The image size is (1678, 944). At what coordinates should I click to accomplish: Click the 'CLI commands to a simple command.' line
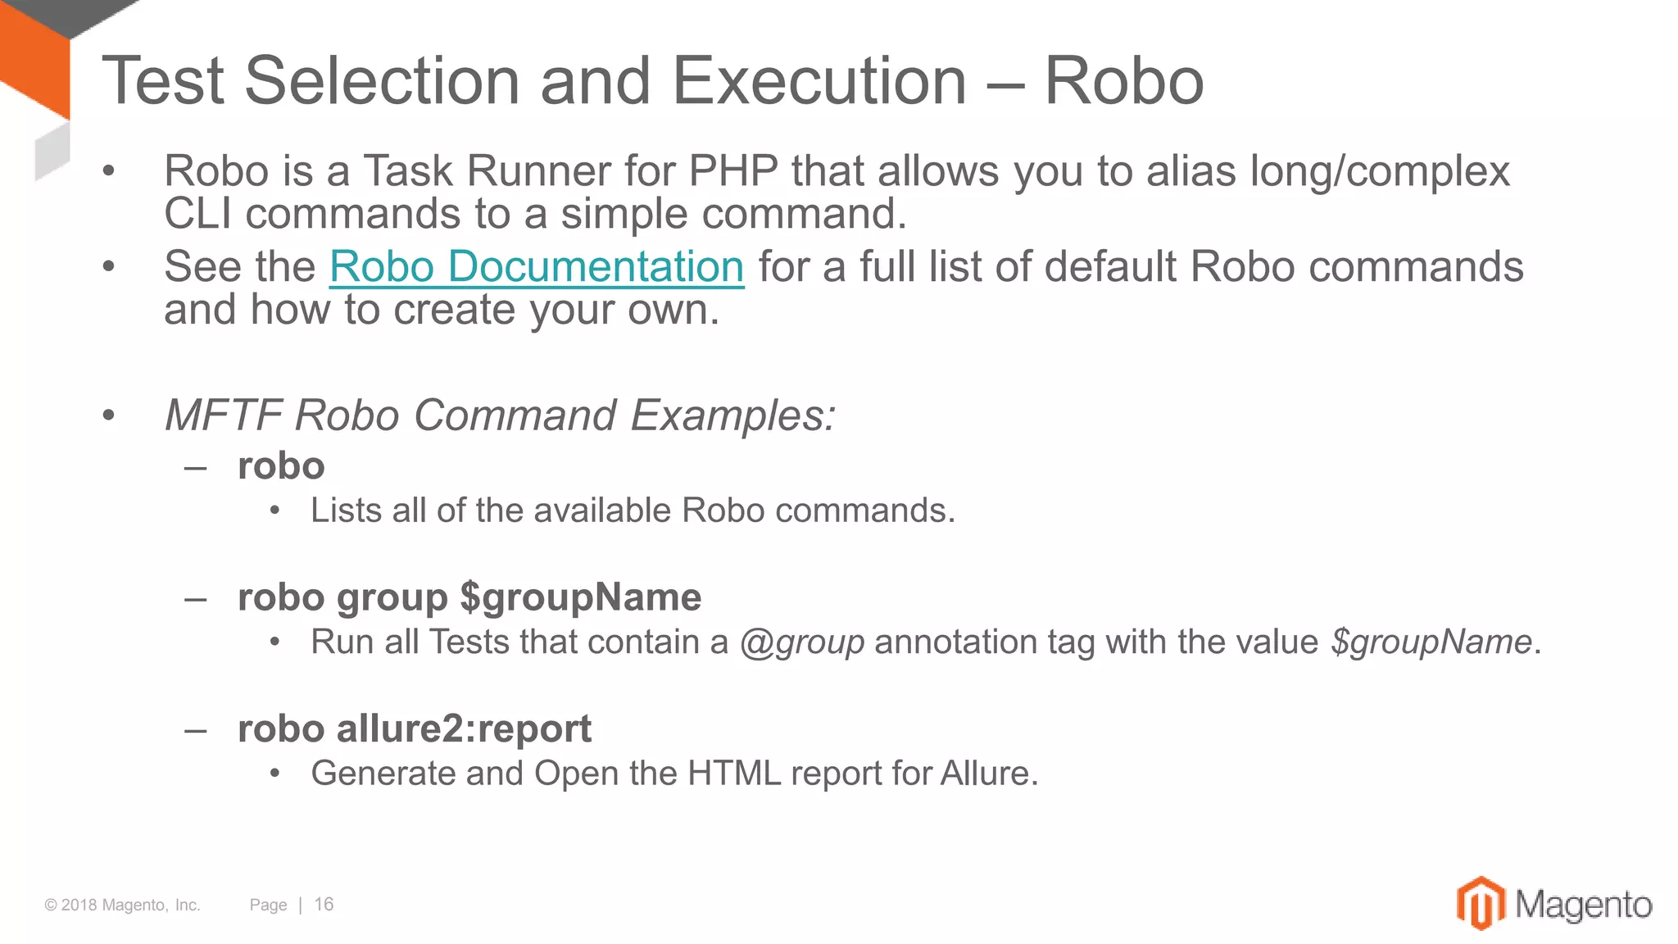pyautogui.click(x=535, y=214)
